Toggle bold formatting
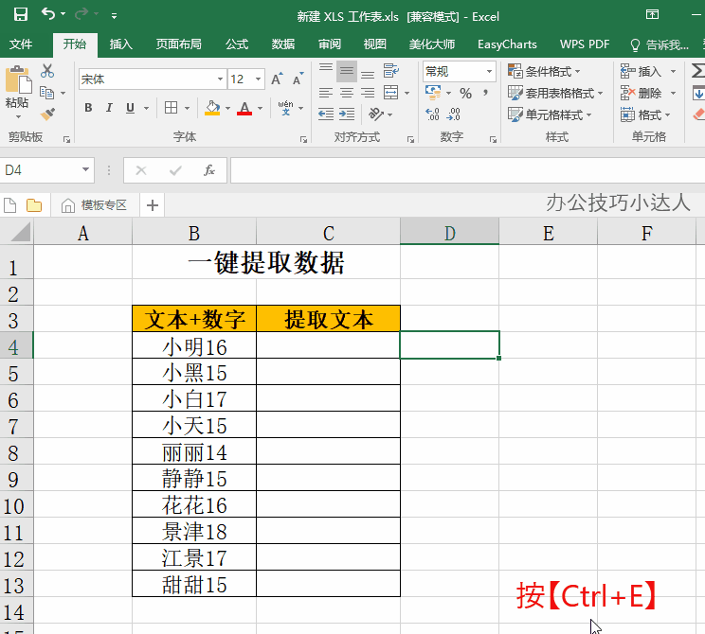The image size is (705, 634). [88, 108]
